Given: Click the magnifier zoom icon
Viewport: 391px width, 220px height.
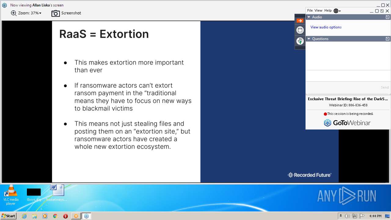Looking at the screenshot, I should (x=14, y=13).
